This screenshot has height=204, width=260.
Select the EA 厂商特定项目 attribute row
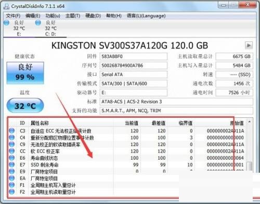pos(94,178)
